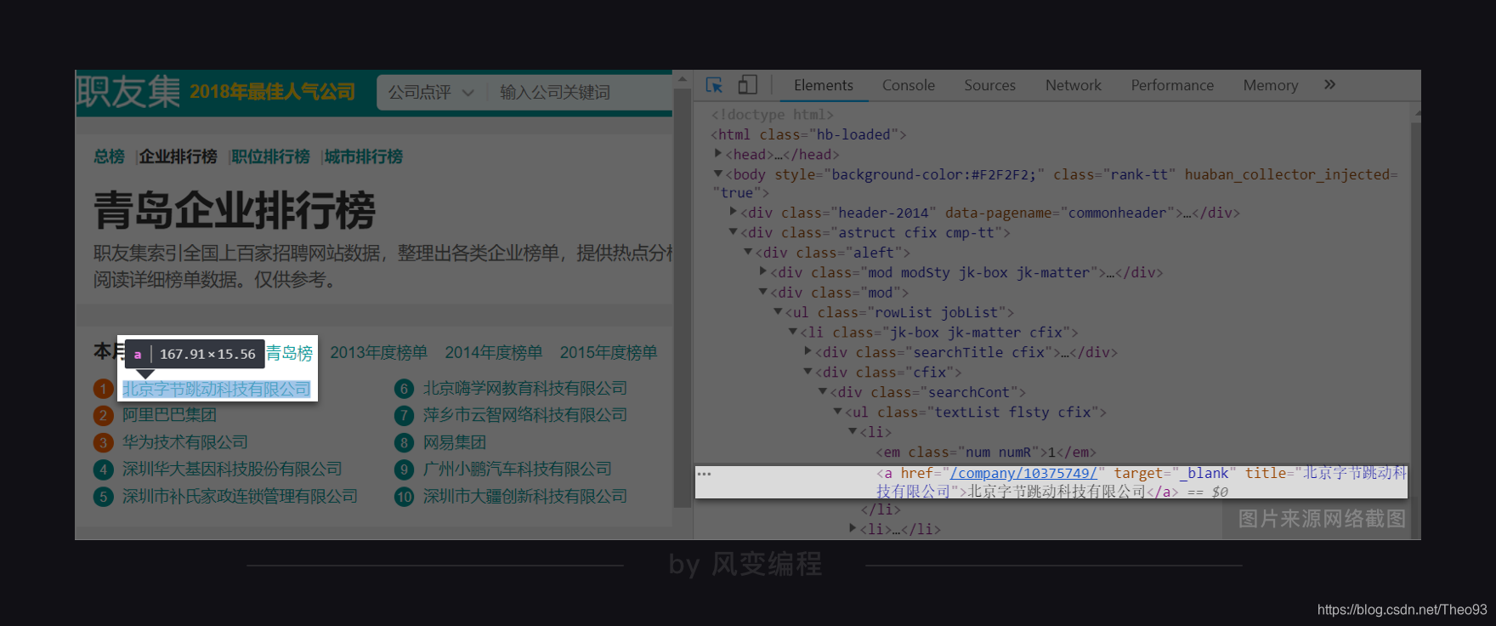Expand the searchTitle cfix div node
The height and width of the screenshot is (626, 1496).
808,350
